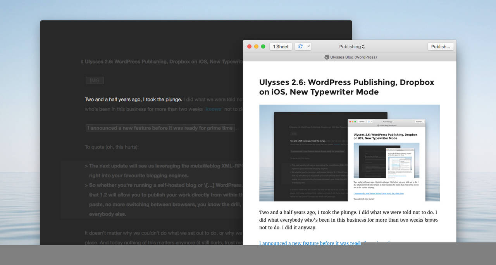Click the blue italic 'knows' in editor
Image resolution: width=496 pixels, height=265 pixels.
pos(213,109)
